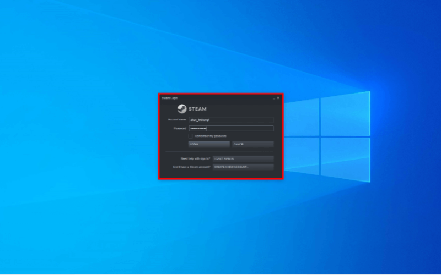Minimize the Steam Login window
Screen dimensions: 441x275
click(273, 98)
